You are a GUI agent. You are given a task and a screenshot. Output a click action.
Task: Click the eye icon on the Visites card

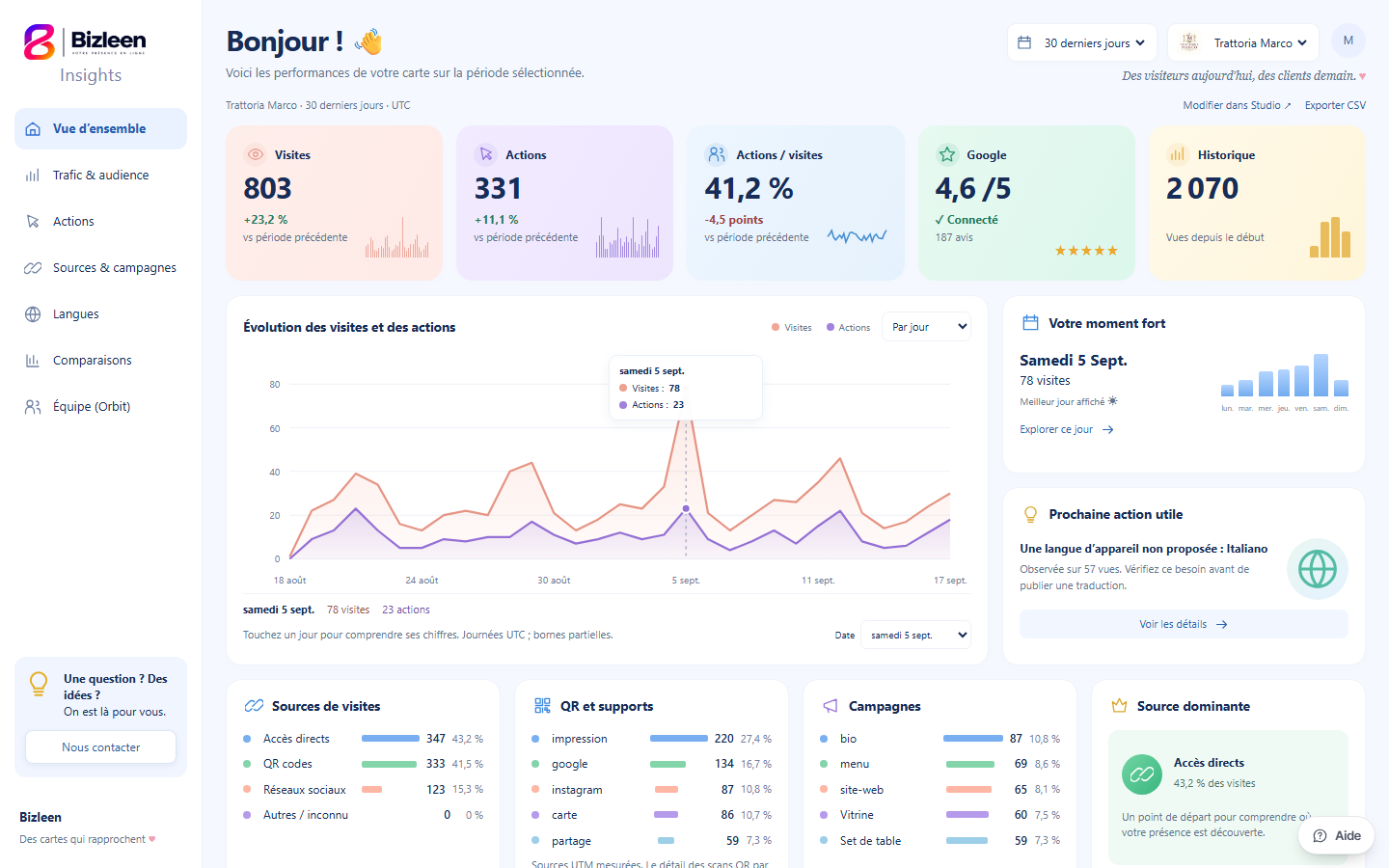point(255,154)
